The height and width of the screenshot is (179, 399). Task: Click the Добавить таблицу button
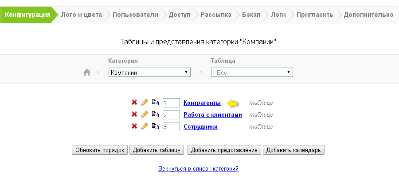(x=156, y=150)
